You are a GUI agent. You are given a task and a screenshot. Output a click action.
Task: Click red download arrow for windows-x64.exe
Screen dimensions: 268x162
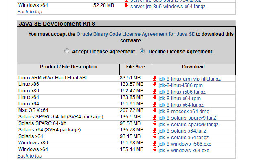[154, 150]
